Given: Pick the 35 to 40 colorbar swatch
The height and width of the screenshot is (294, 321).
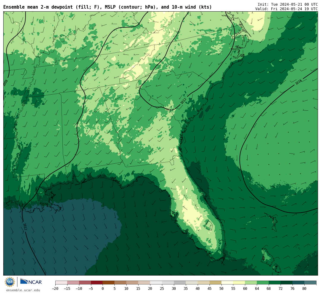Looking at the screenshot, I should 192,283.
